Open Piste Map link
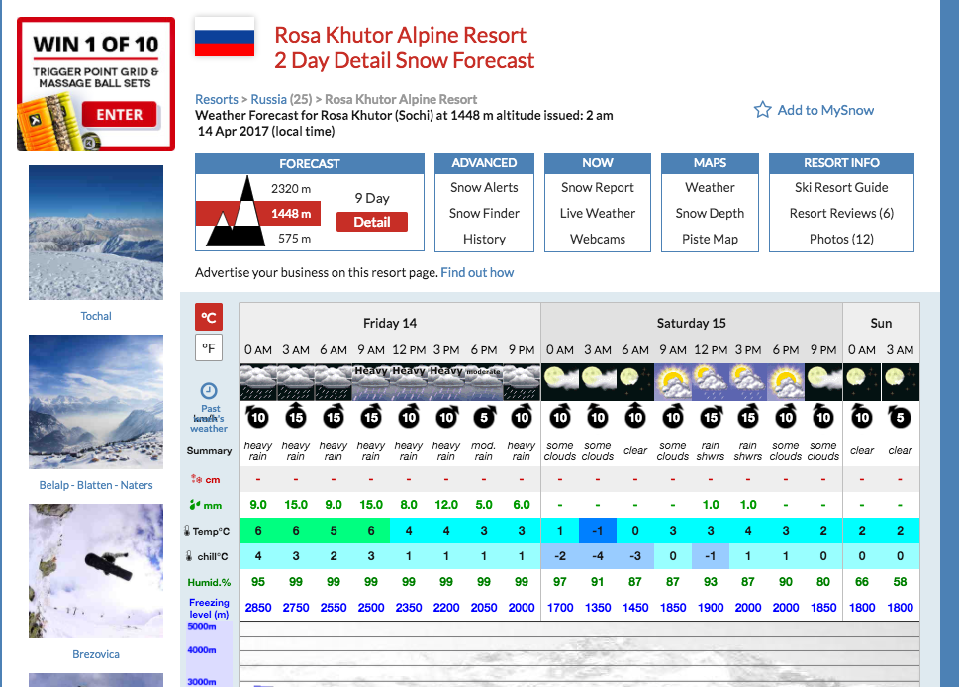The height and width of the screenshot is (687, 959). click(710, 240)
